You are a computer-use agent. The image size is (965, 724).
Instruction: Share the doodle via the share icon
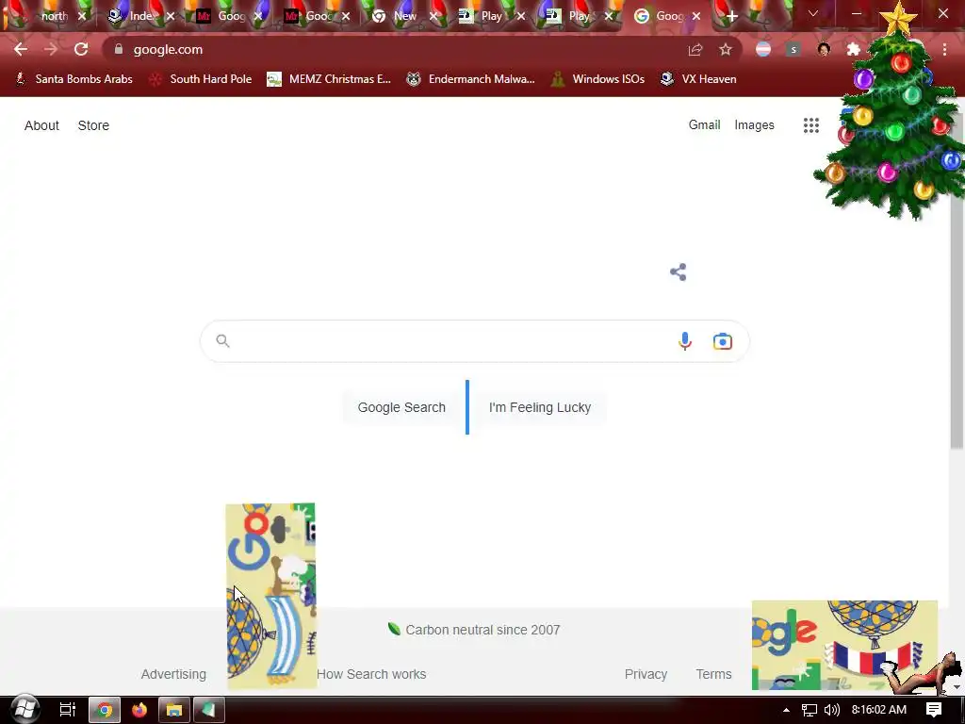[x=679, y=272]
